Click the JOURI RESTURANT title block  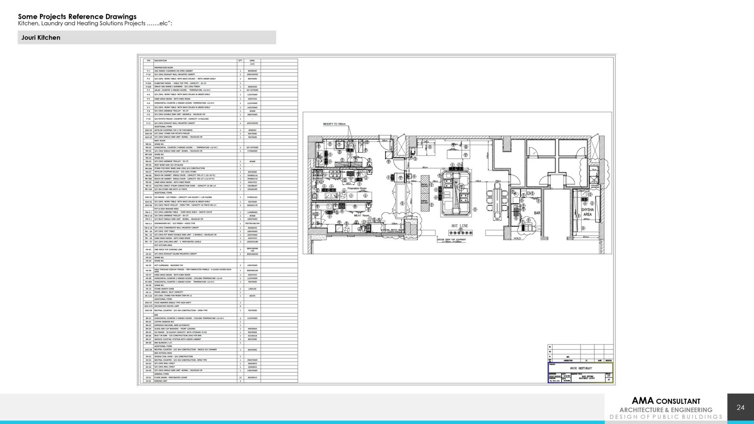pyautogui.click(x=580, y=368)
